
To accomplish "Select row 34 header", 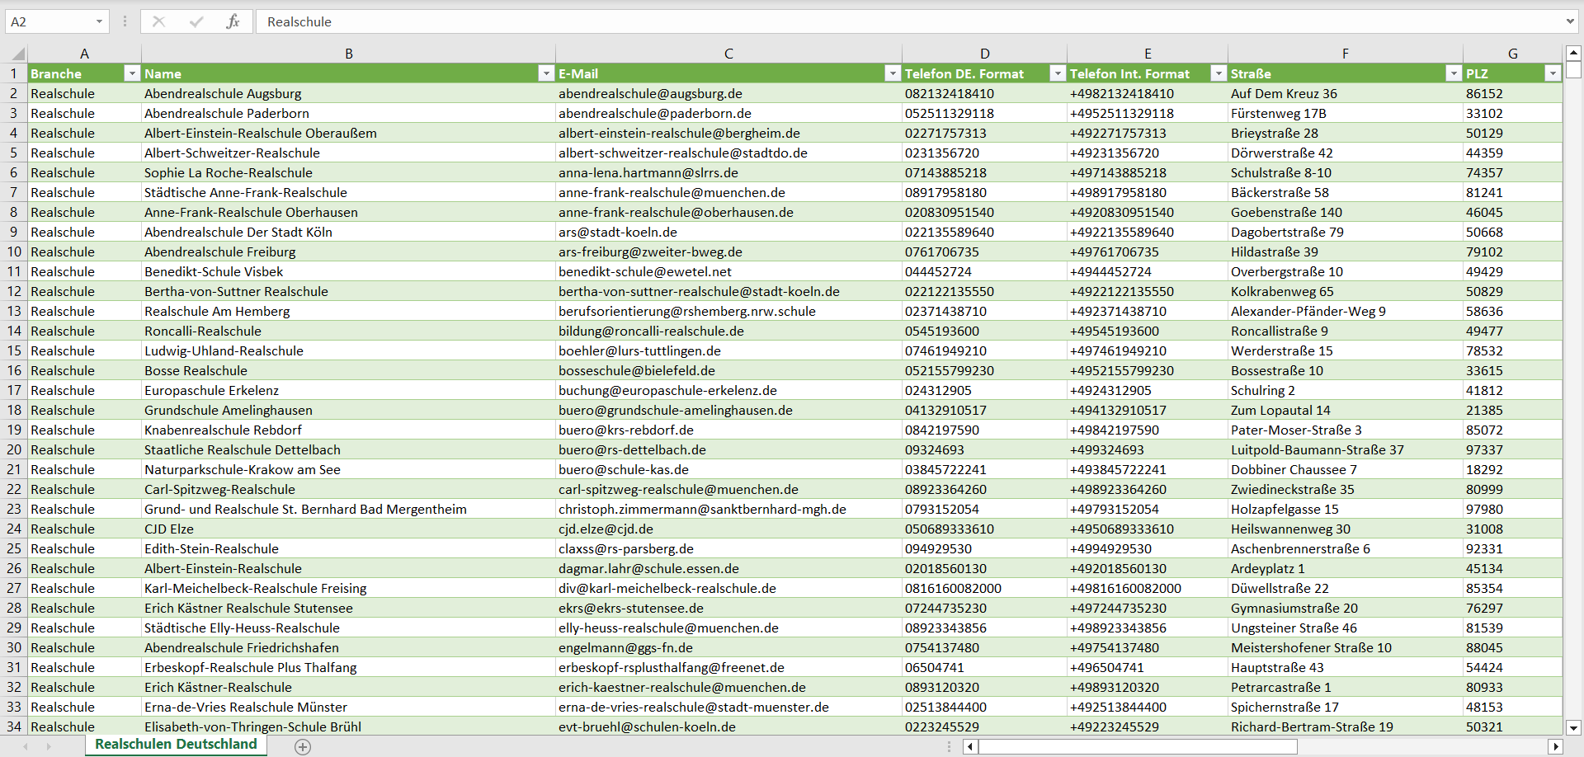I will pos(14,726).
